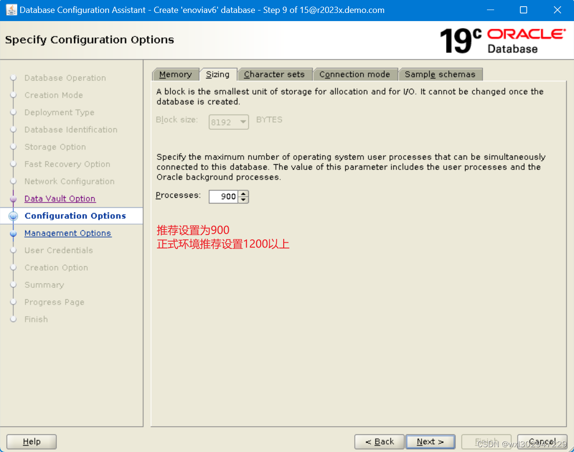Open the Block size dropdown
This screenshot has width=574, height=452.
(229, 122)
